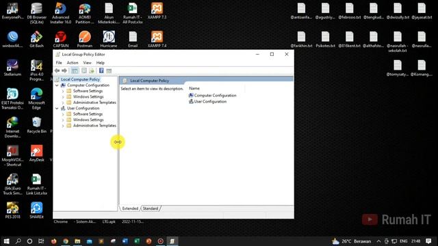Open the Recycle Bin
This screenshot has height=246, width=438.
[x=36, y=125]
